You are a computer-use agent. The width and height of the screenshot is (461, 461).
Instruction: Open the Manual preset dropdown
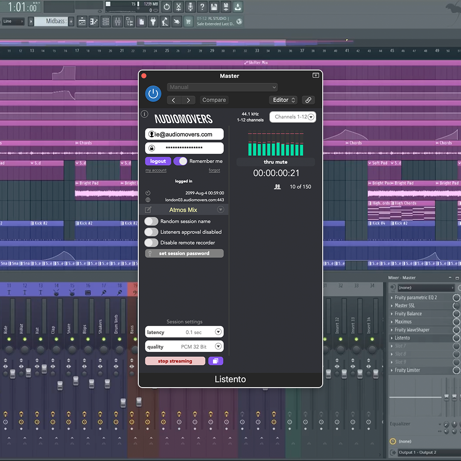point(222,87)
